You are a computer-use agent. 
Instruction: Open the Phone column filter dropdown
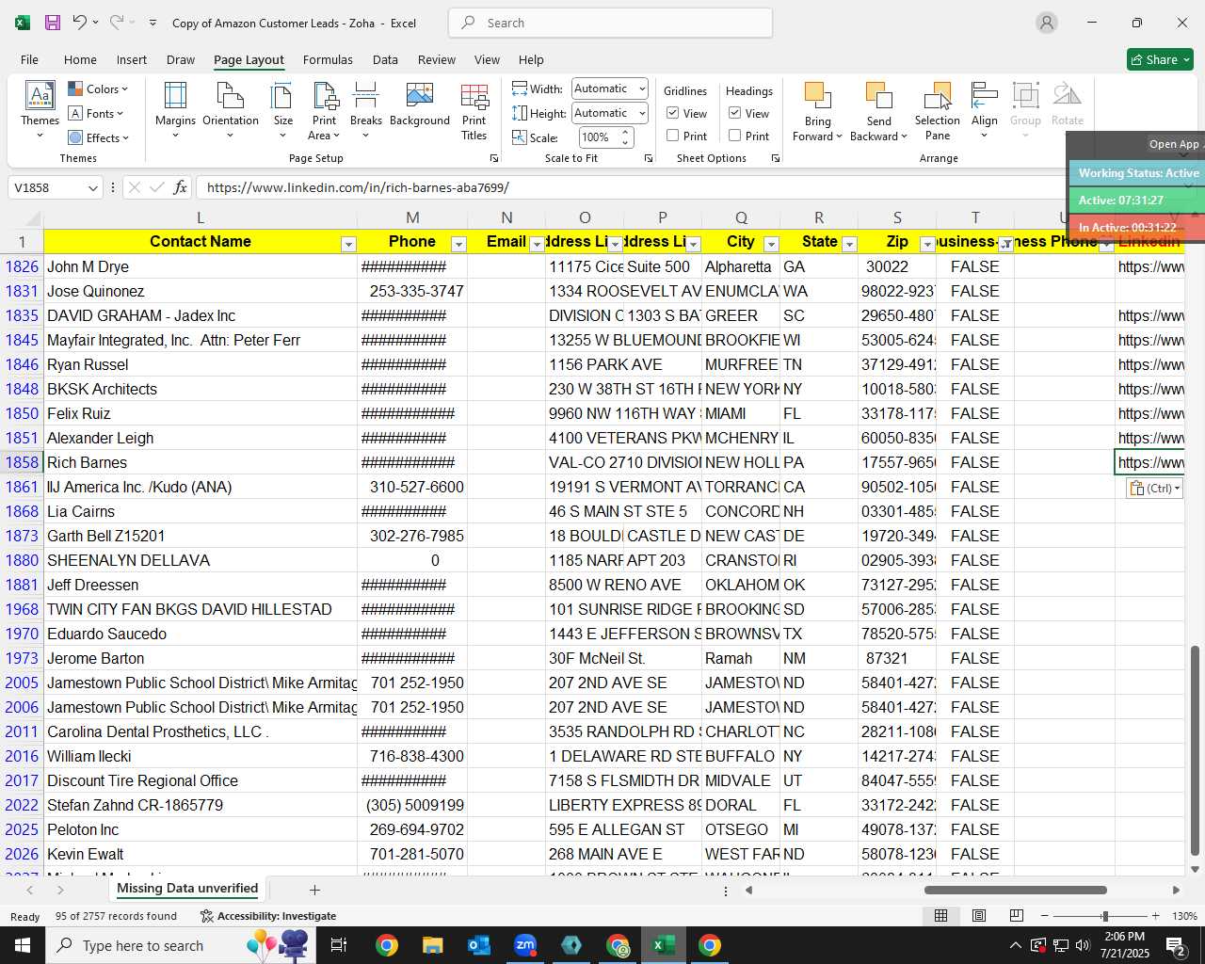point(458,244)
